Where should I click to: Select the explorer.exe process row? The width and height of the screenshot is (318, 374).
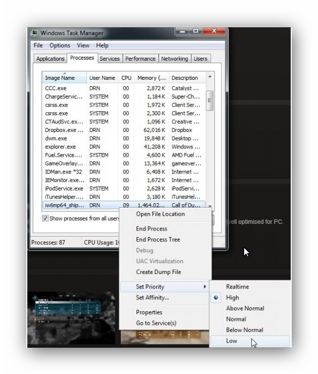(x=123, y=147)
